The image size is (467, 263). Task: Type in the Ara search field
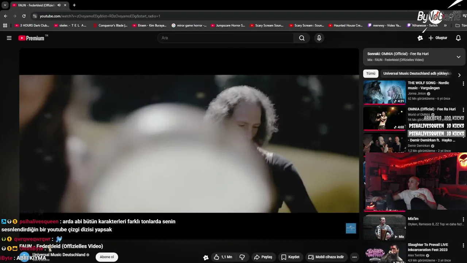225,38
